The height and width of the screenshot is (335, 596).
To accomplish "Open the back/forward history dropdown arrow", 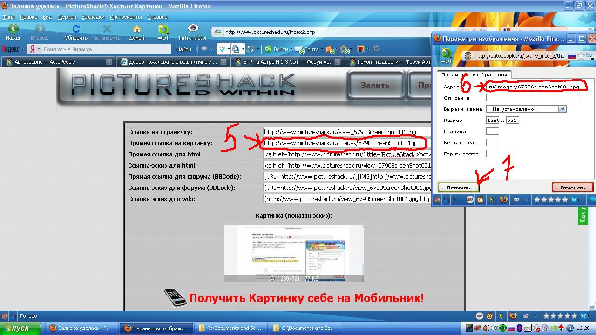I will (58, 32).
